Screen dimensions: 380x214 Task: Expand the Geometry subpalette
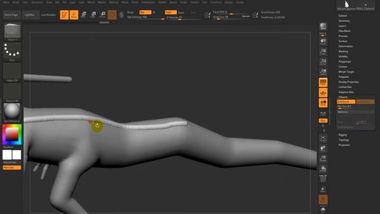(x=344, y=21)
